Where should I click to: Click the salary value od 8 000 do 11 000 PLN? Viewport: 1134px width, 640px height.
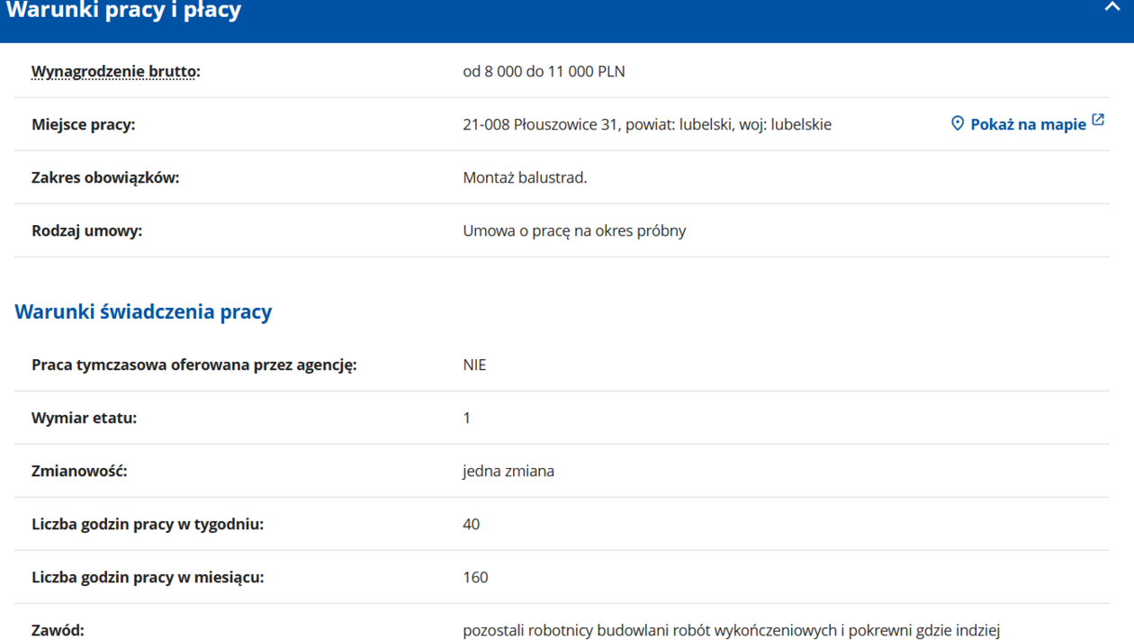pos(544,71)
